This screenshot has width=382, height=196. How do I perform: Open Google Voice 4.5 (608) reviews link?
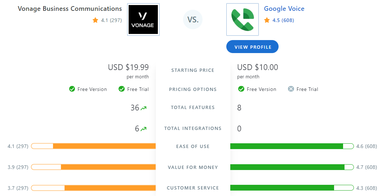283,21
